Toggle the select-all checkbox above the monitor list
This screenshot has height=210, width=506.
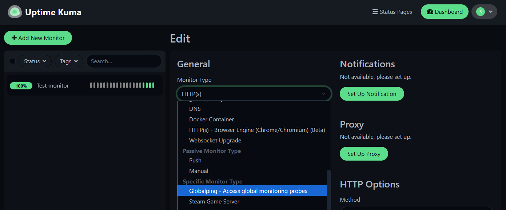(x=13, y=61)
